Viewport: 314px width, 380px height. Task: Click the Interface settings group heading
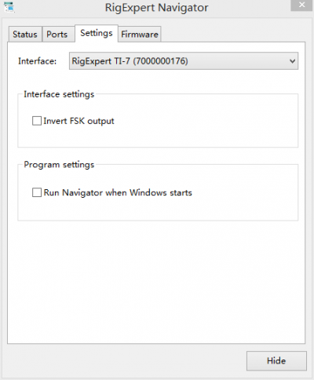point(59,94)
